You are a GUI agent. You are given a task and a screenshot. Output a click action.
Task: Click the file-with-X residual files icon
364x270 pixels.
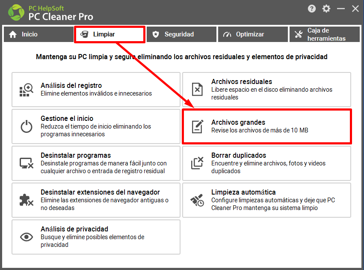pos(197,89)
